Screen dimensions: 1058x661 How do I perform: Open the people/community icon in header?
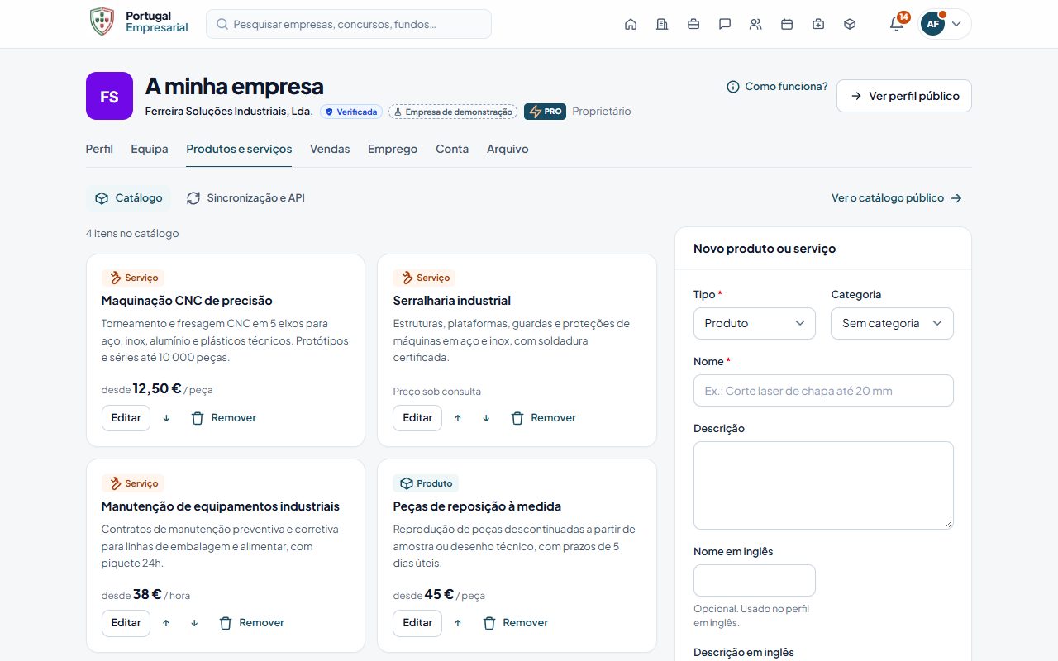pos(755,24)
